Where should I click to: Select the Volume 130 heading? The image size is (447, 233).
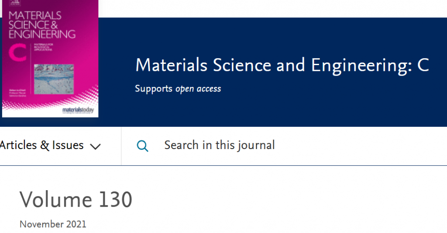point(76,200)
